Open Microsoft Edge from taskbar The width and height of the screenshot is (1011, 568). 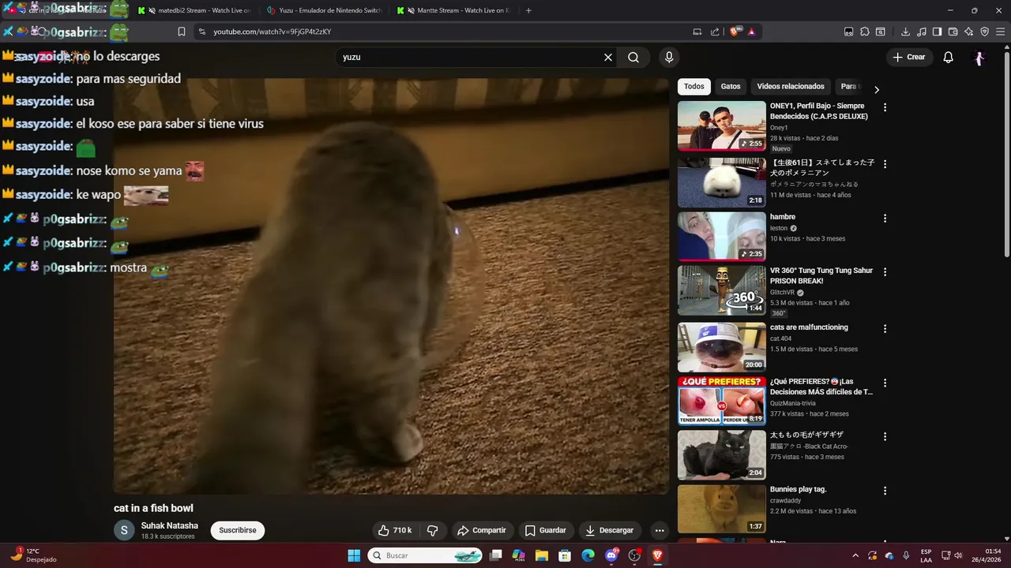(588, 555)
